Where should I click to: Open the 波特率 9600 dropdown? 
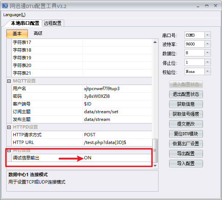(207, 44)
